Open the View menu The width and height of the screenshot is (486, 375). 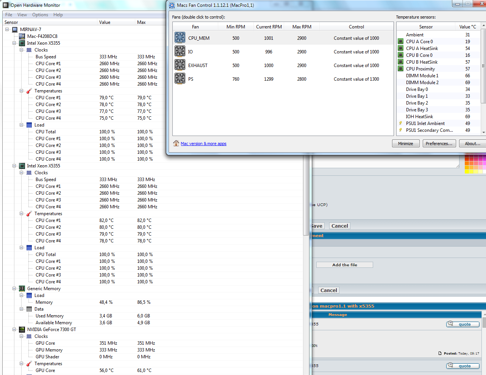coord(22,15)
